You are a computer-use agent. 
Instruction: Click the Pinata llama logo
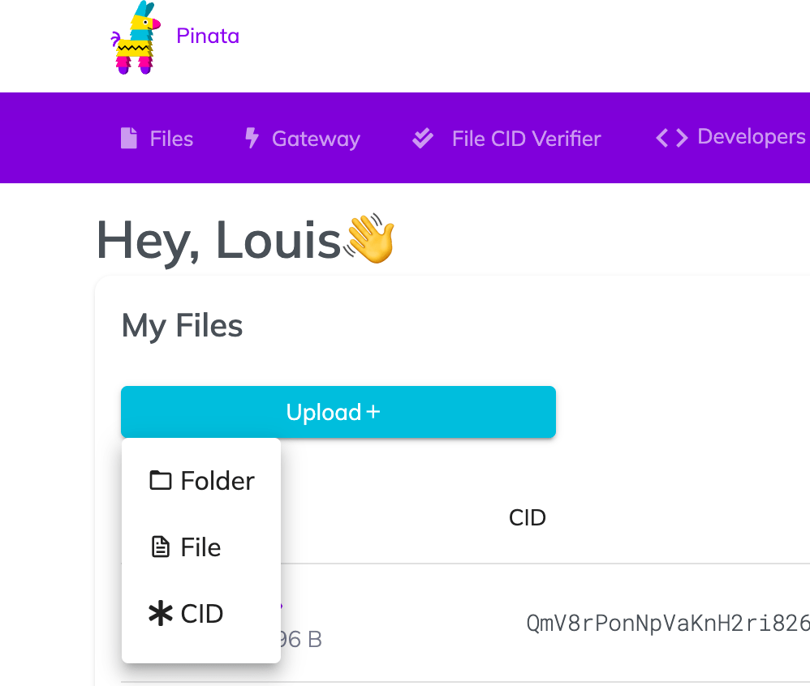136,37
